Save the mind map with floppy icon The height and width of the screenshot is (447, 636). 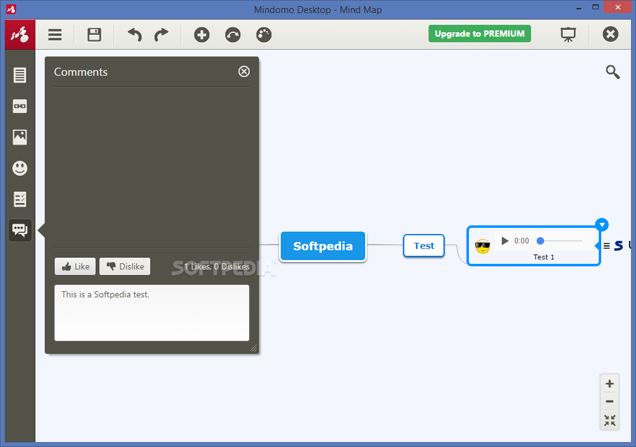pyautogui.click(x=94, y=35)
